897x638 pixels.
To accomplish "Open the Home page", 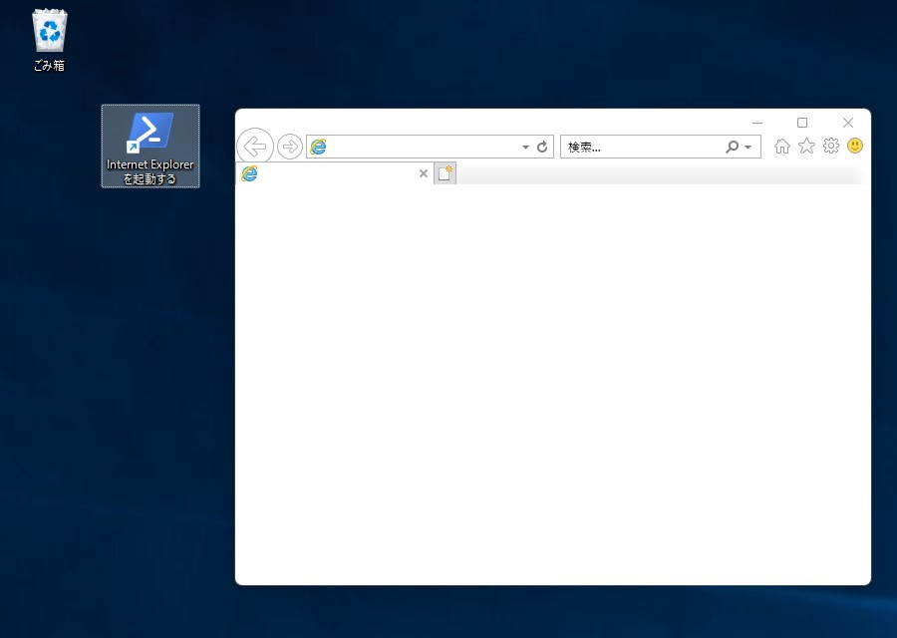I will coord(782,146).
